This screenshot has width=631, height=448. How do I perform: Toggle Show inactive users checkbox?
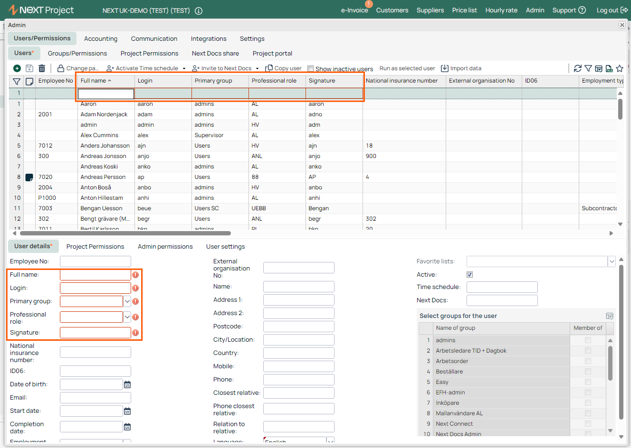[x=310, y=69]
